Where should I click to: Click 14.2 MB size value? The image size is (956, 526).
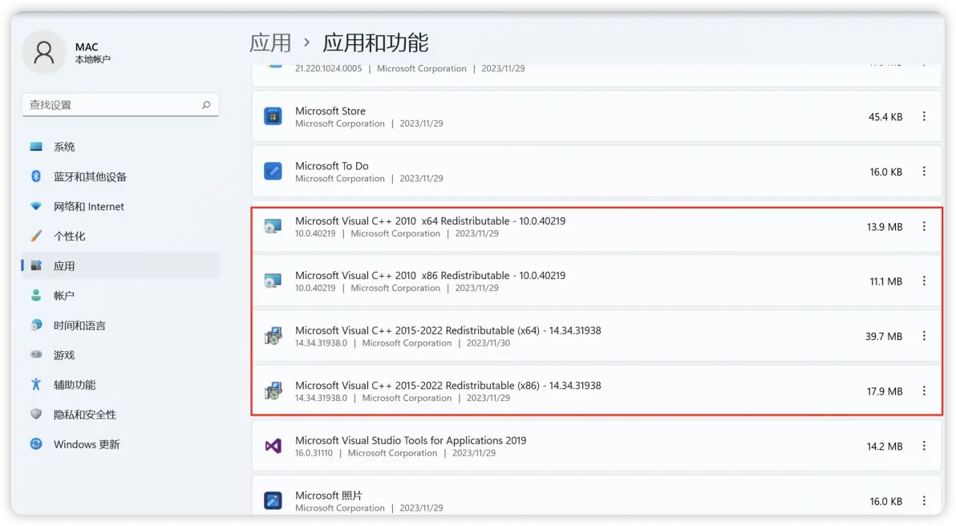885,446
